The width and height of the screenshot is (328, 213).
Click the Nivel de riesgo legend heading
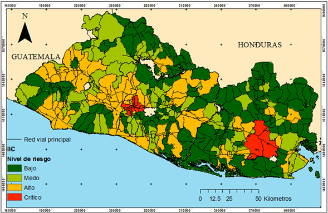click(29, 159)
